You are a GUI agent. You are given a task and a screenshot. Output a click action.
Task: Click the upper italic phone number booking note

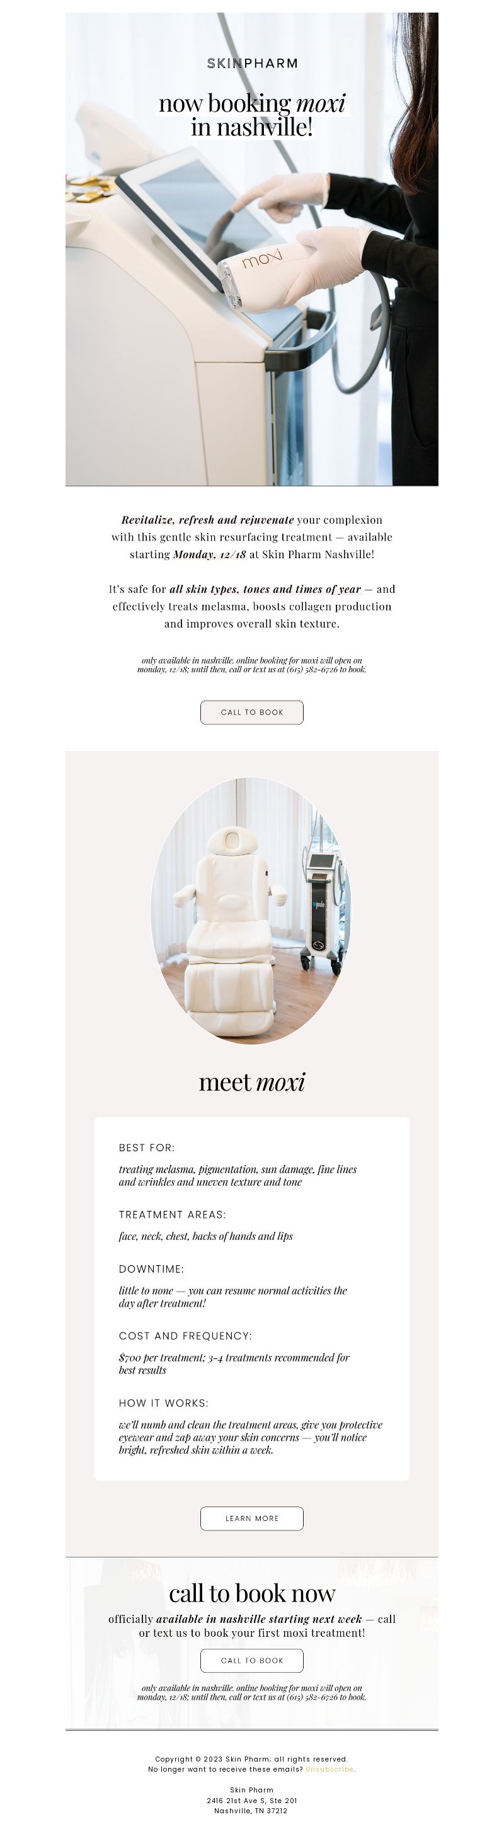(251, 665)
